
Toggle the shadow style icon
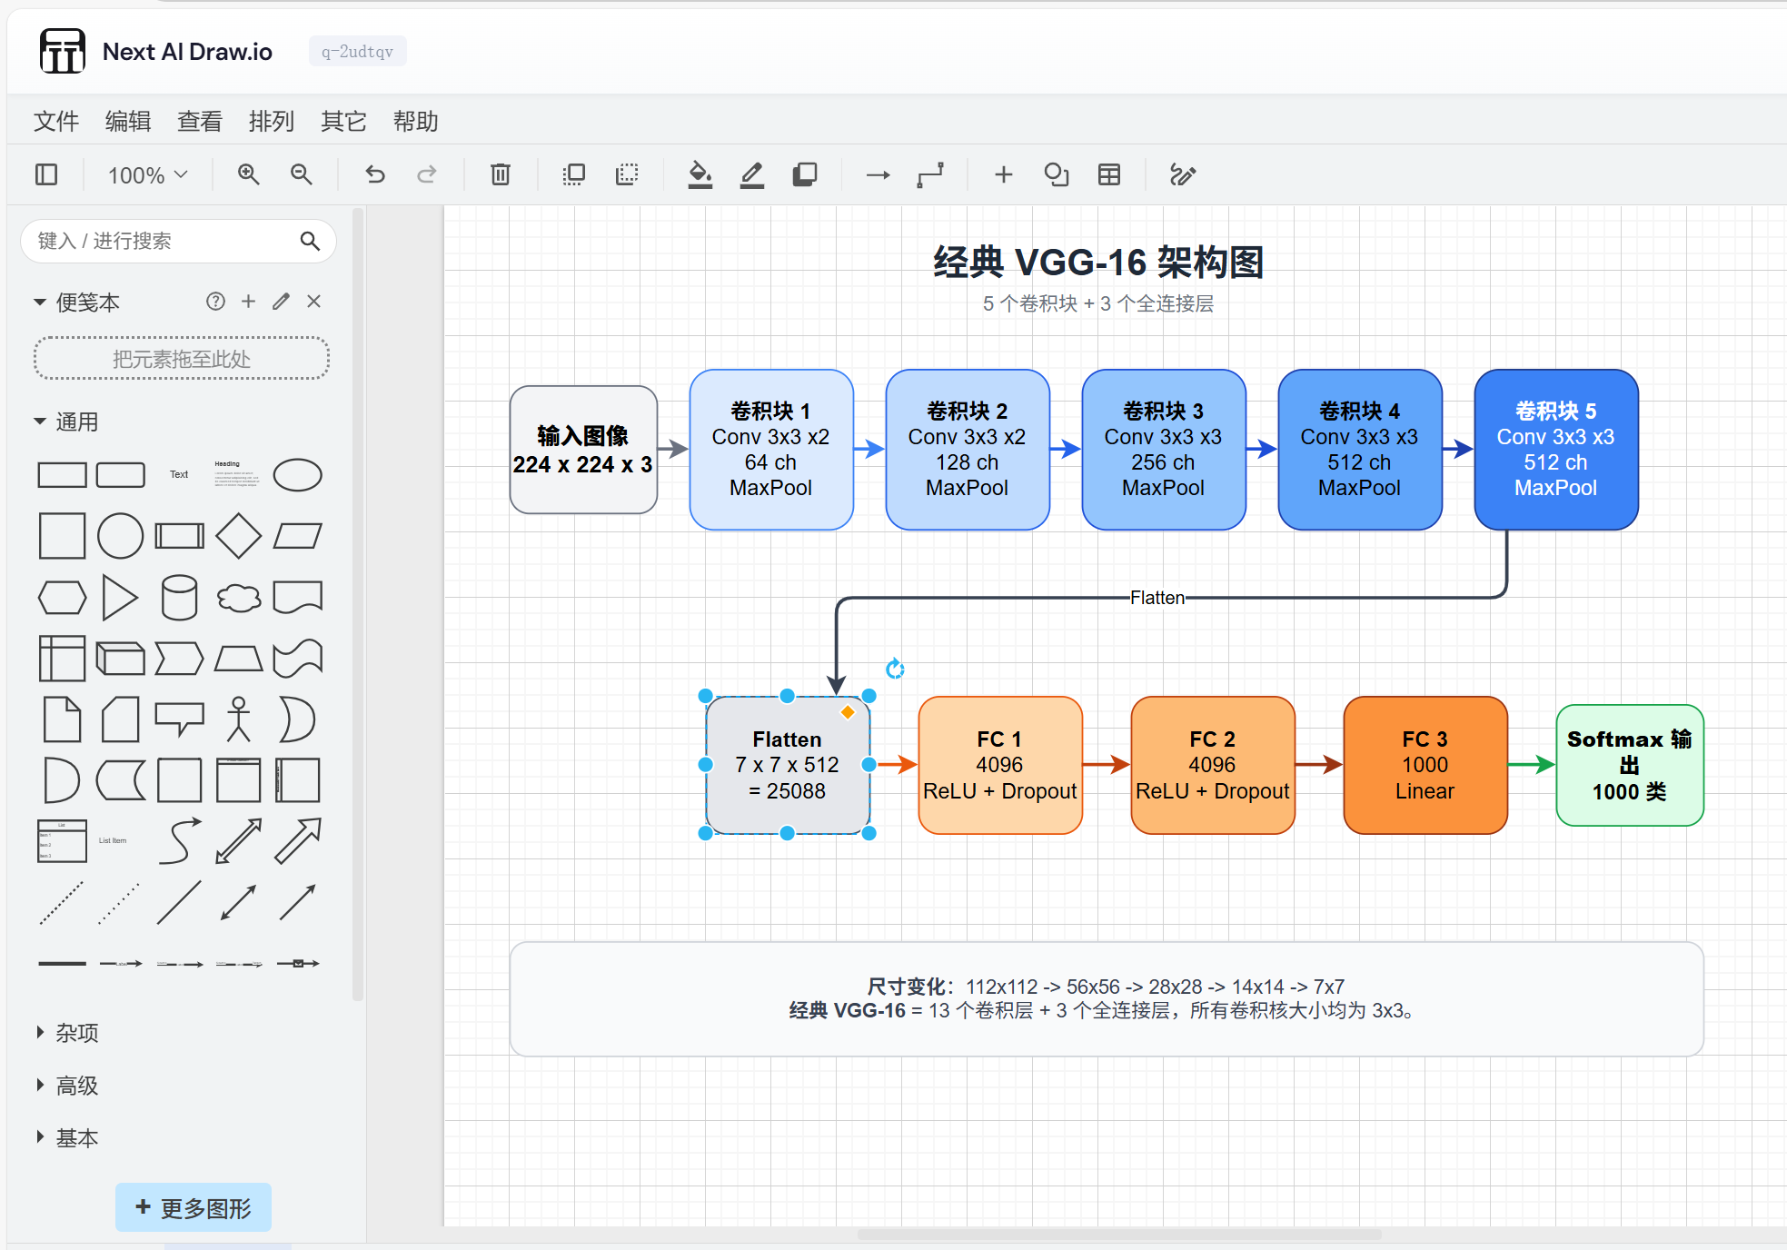pos(805,174)
